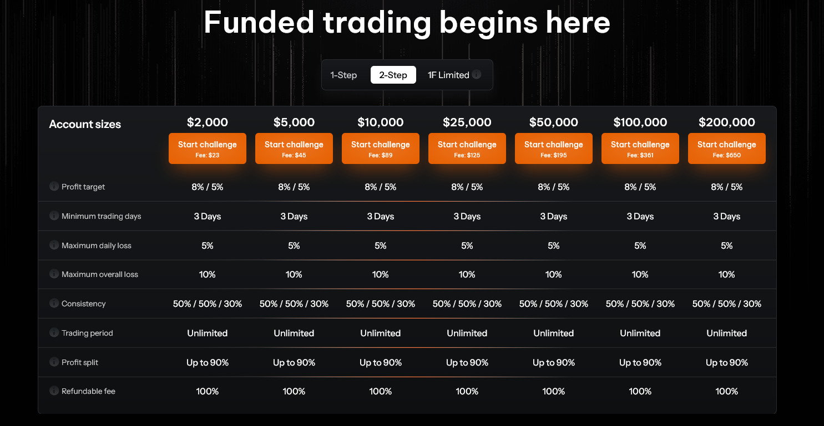Click info icon next to Refundable fee
This screenshot has height=426, width=824.
pyautogui.click(x=54, y=391)
